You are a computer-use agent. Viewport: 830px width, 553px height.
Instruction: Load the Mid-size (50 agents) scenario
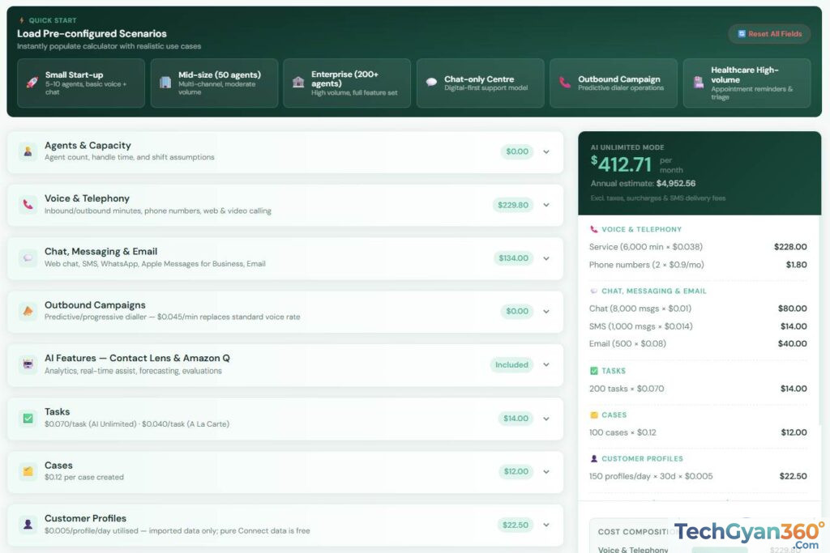click(214, 83)
